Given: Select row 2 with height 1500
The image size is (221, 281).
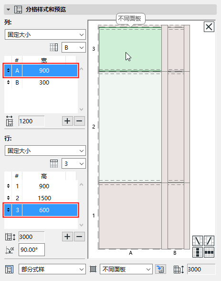Looking at the screenshot, I should coord(41,198).
